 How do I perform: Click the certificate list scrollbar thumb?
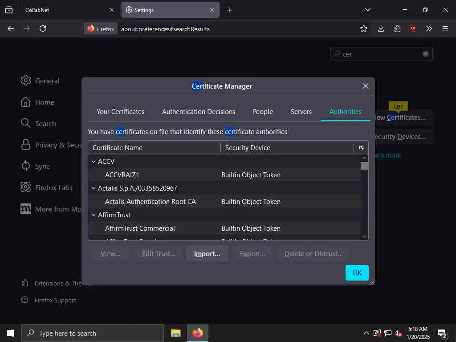364,166
